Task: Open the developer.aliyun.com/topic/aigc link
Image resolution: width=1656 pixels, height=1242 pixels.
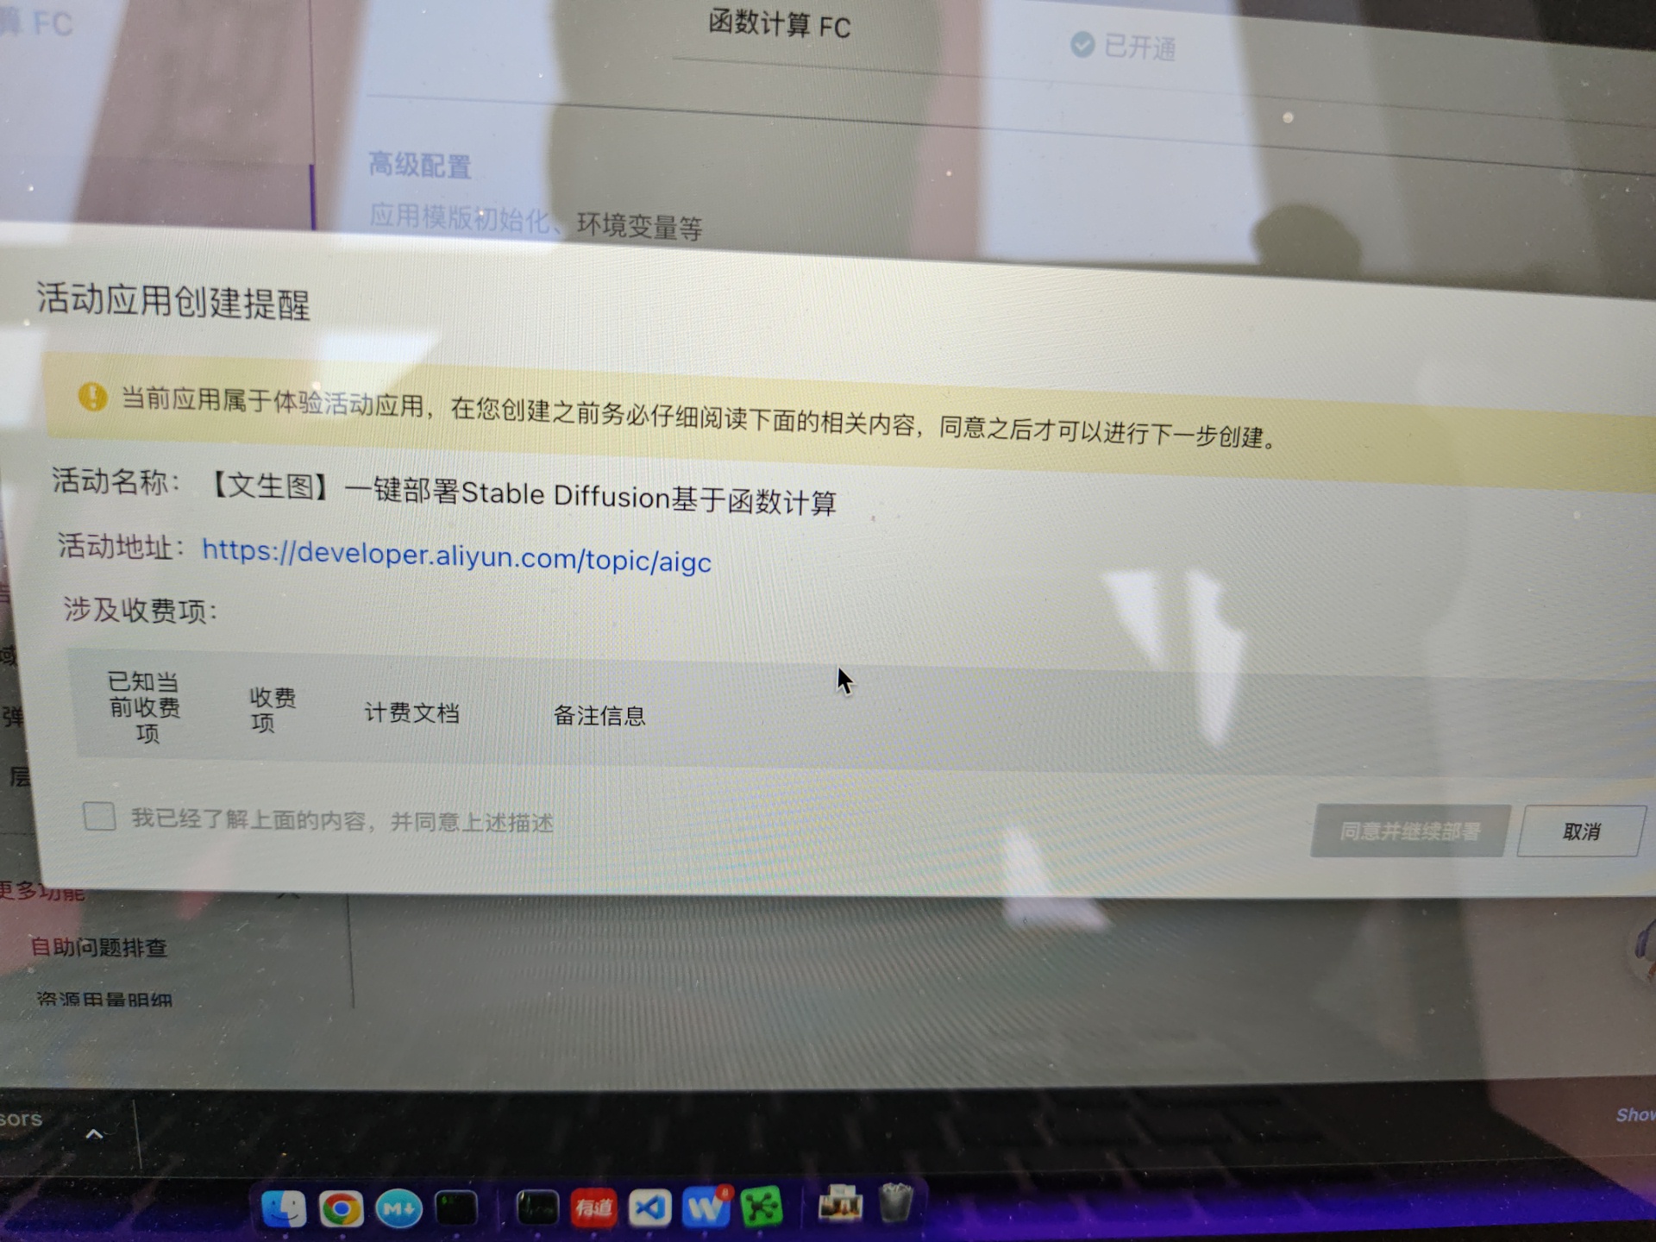Action: [x=456, y=557]
